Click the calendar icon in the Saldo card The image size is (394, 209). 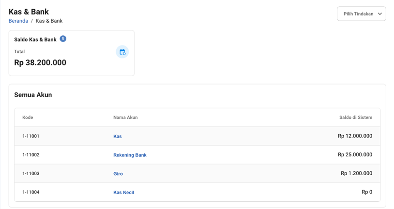(122, 52)
